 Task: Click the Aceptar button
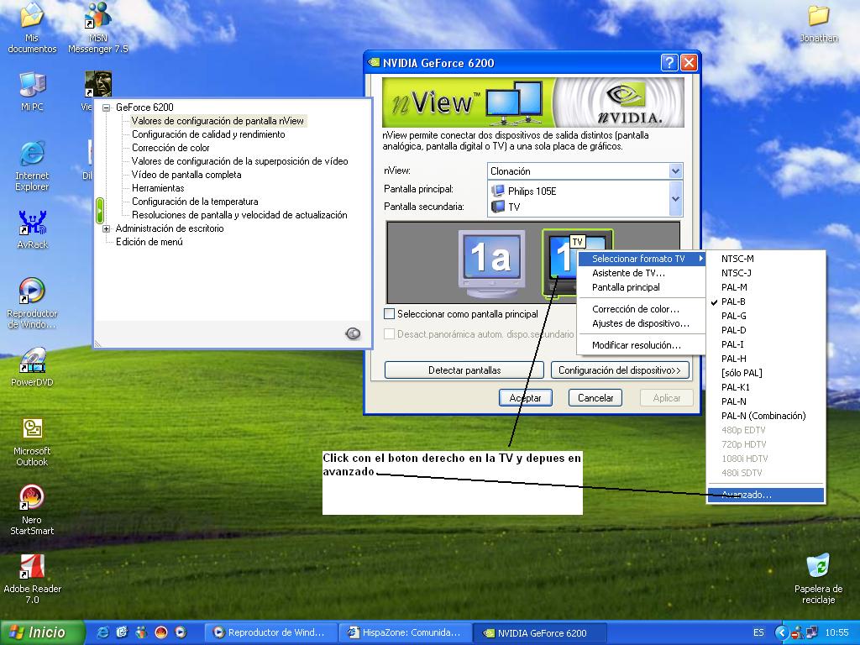(x=526, y=397)
